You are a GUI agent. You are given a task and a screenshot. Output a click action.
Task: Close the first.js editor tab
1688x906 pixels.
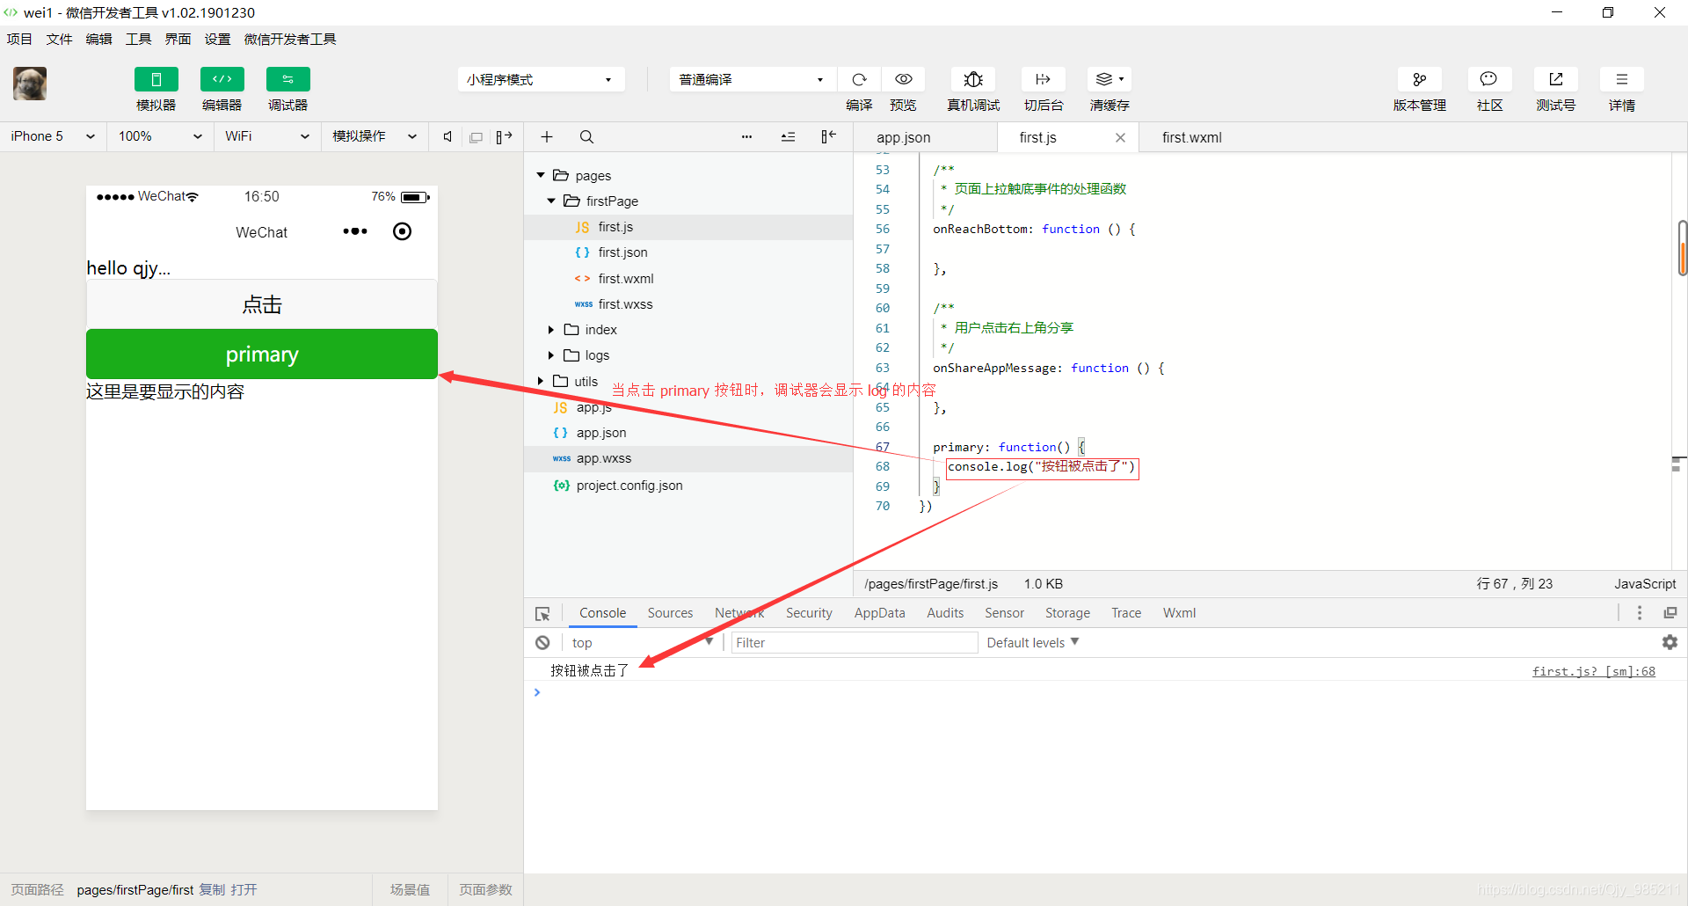(x=1120, y=137)
